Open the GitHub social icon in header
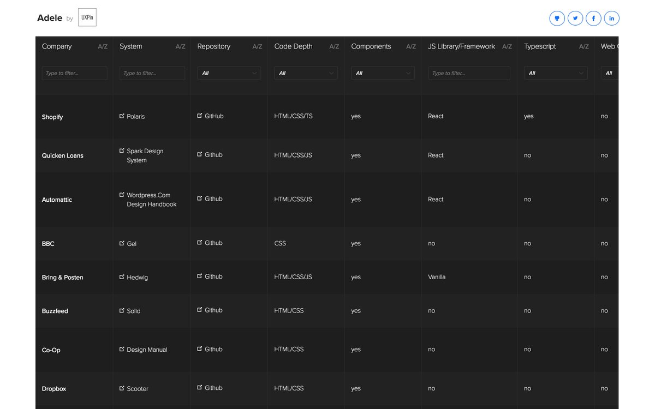The height and width of the screenshot is (409, 655). point(557,18)
